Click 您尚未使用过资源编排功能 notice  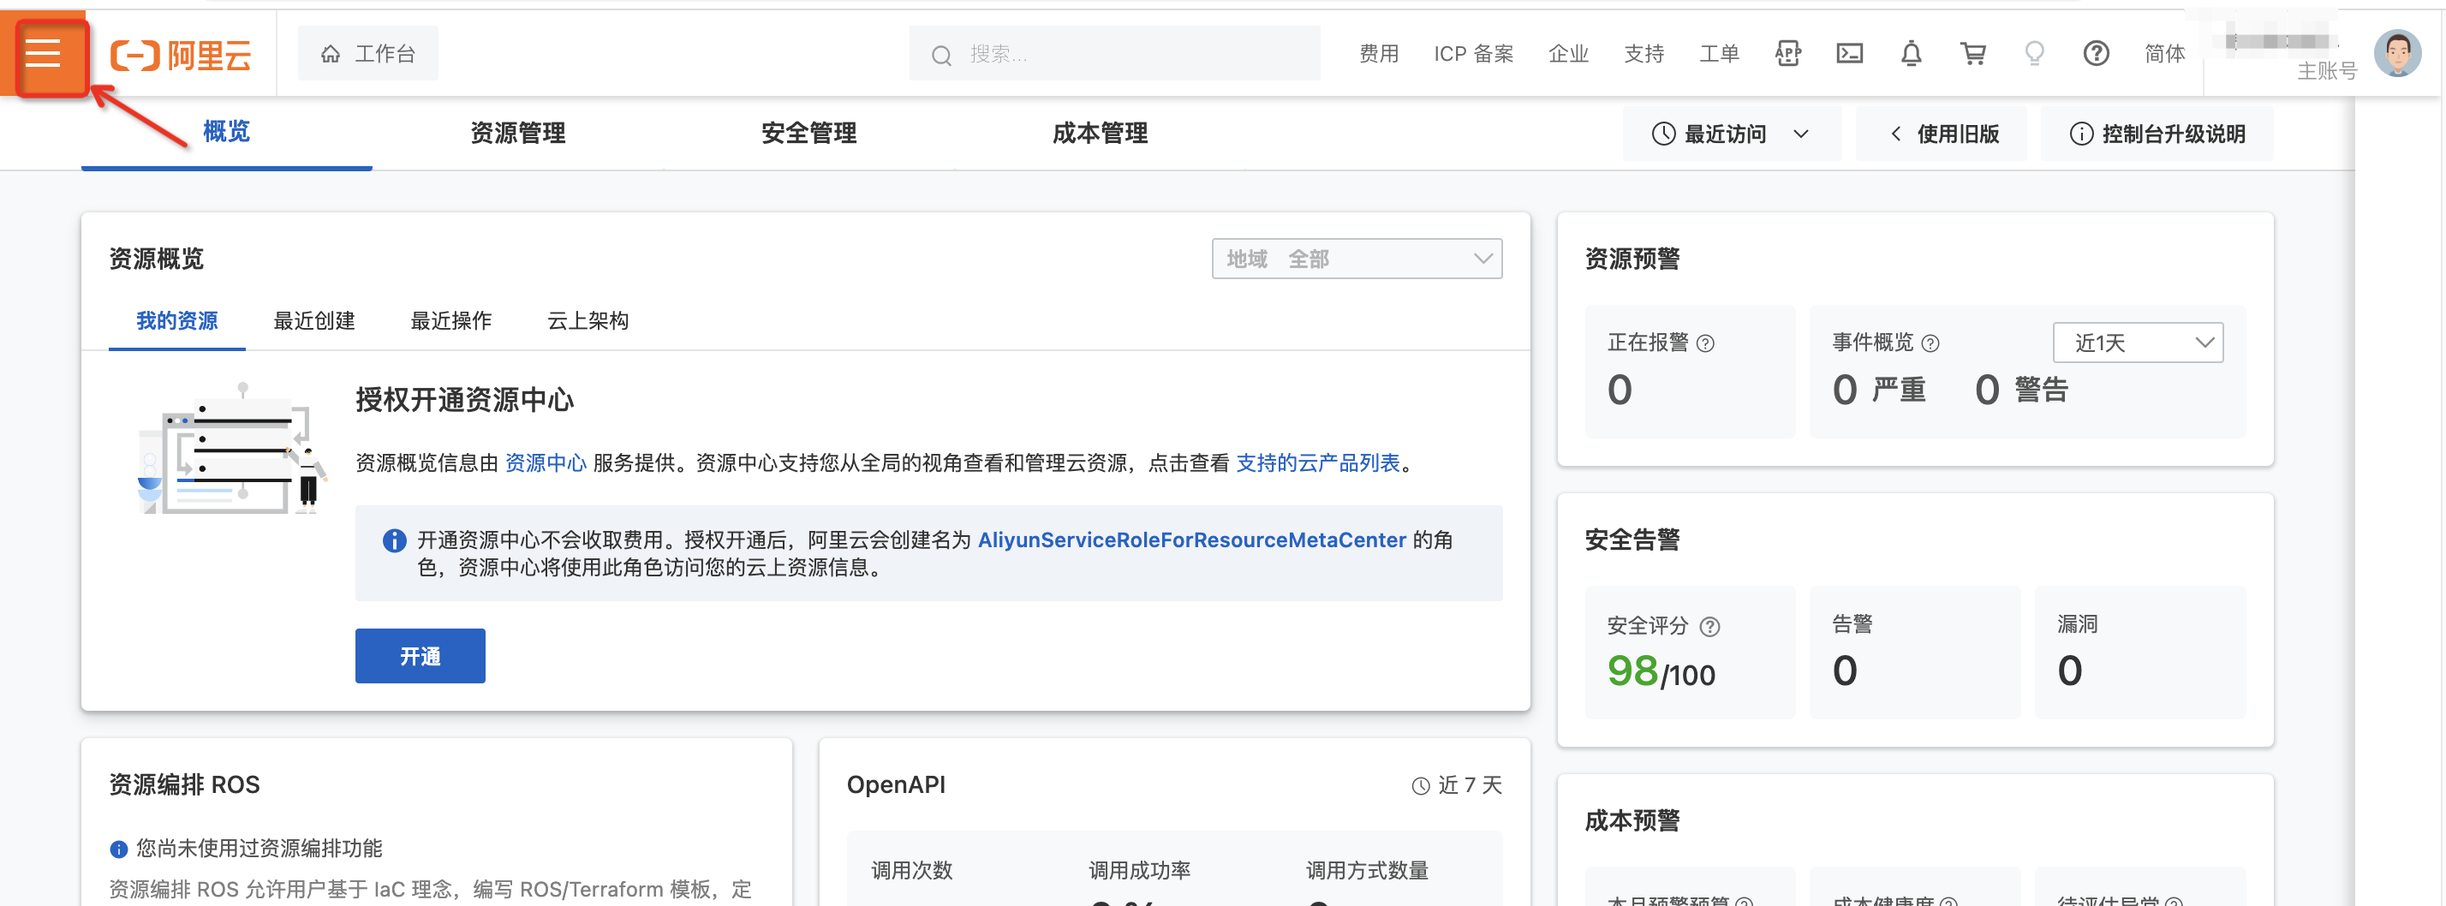tap(247, 848)
